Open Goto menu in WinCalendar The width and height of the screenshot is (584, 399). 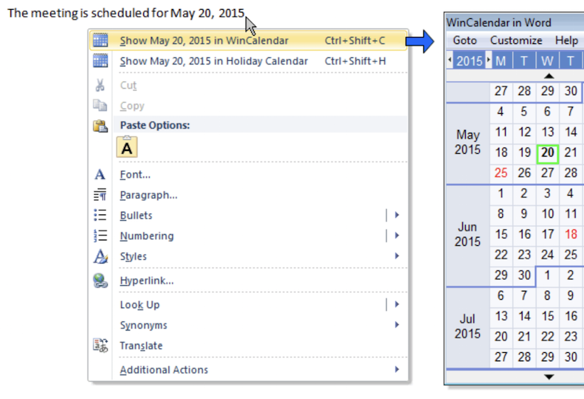pyautogui.click(x=465, y=41)
